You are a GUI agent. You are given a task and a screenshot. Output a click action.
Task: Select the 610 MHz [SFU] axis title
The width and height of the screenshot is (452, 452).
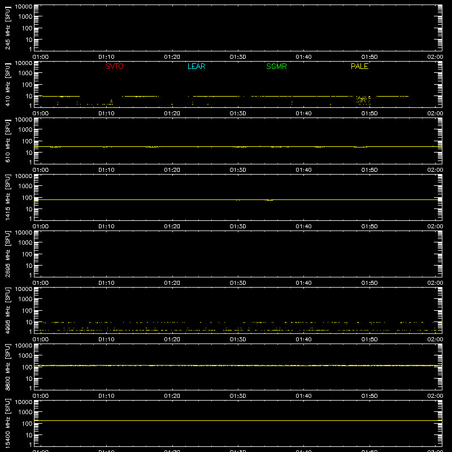[x=7, y=141]
